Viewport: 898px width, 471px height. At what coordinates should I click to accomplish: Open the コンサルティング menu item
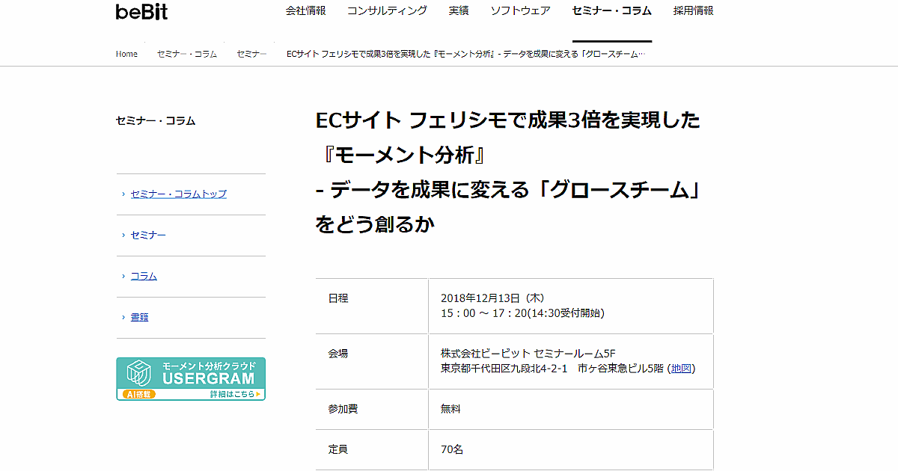click(x=387, y=10)
